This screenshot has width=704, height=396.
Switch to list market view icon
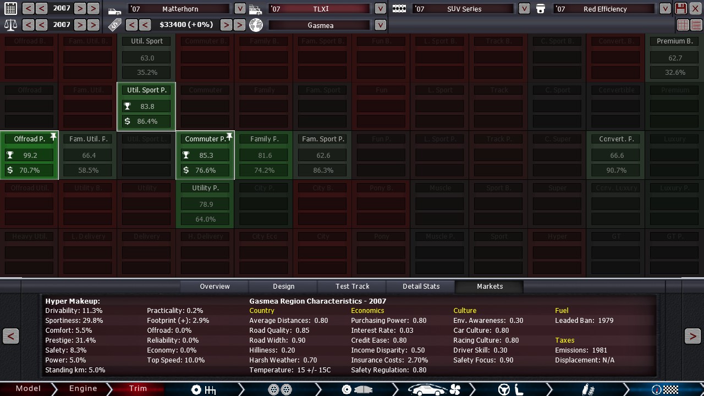tap(695, 25)
